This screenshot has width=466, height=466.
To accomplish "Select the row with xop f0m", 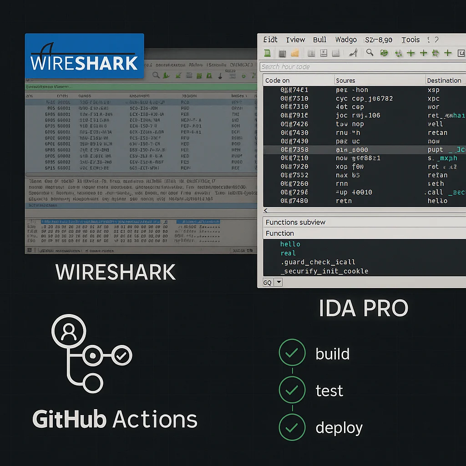I will (x=365, y=167).
